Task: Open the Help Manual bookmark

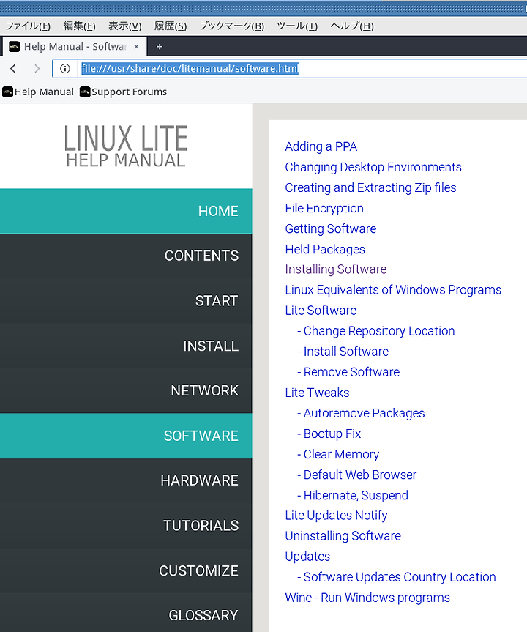Action: point(38,92)
